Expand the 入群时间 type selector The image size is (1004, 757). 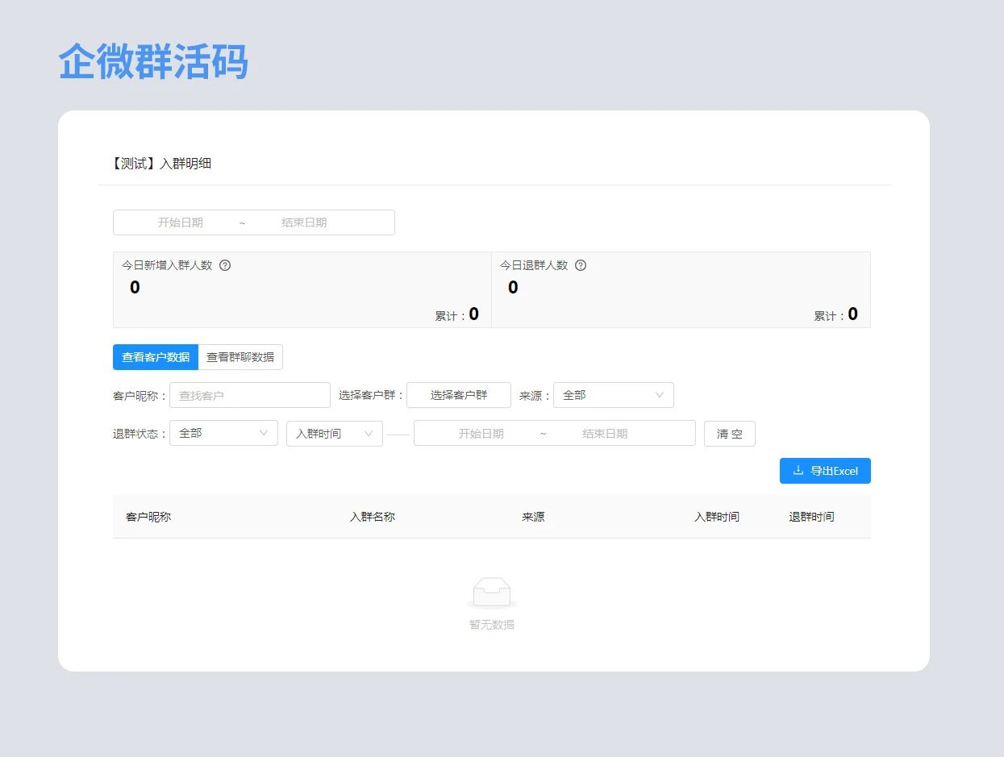[x=334, y=434]
